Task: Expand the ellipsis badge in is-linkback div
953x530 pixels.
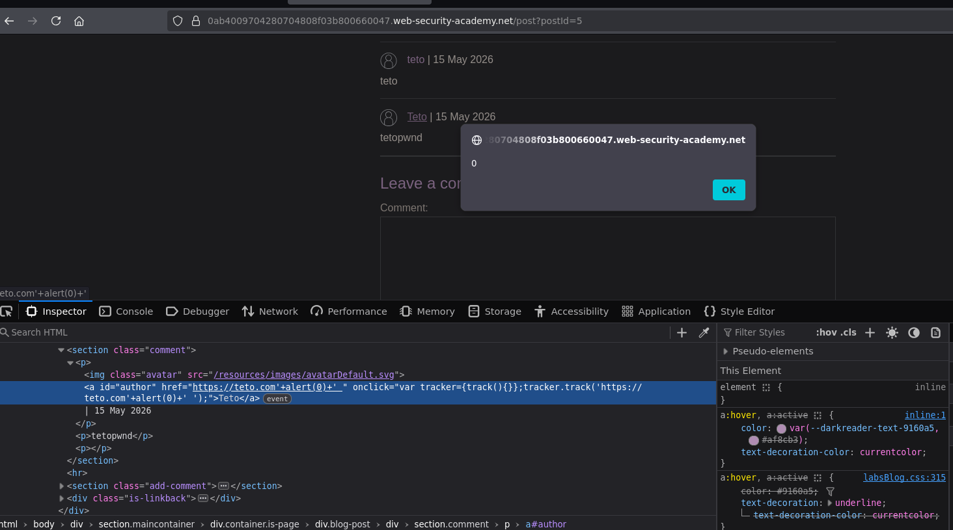Action: tap(203, 498)
